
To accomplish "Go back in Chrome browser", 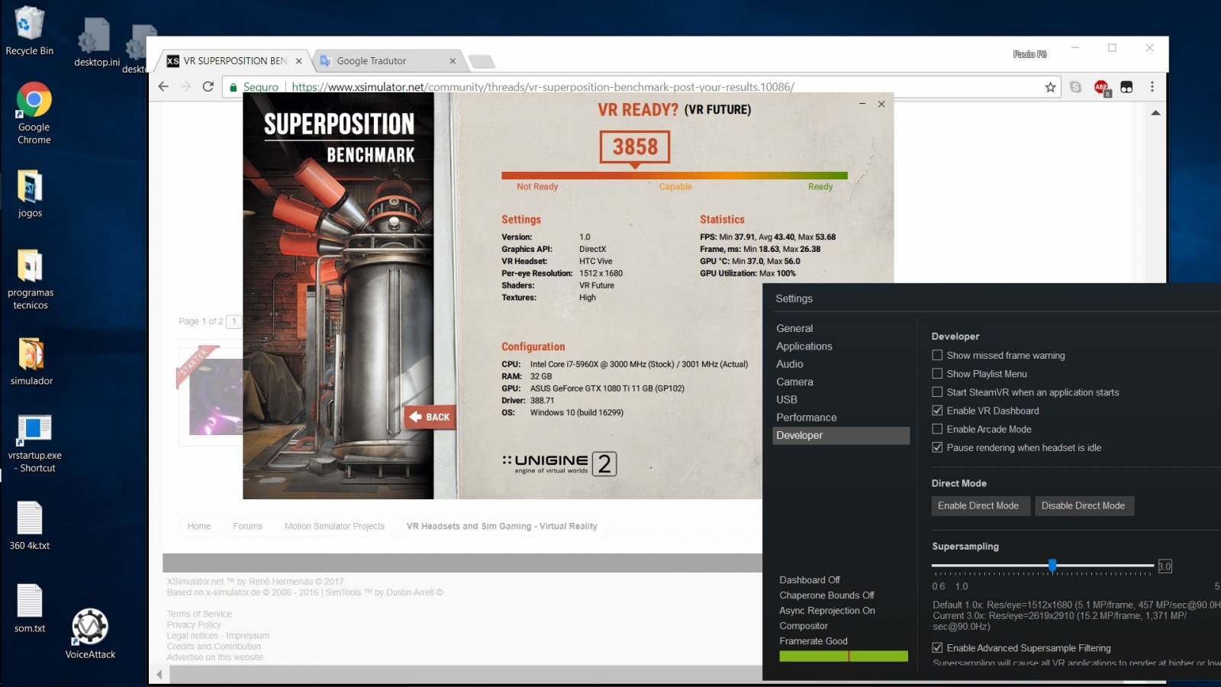I will click(163, 86).
